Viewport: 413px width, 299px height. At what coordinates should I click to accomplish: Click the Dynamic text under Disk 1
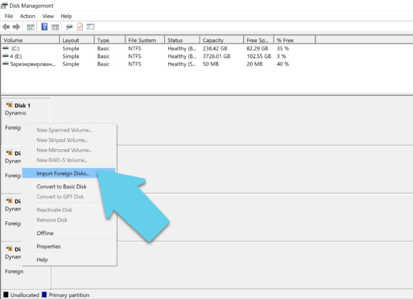point(16,113)
